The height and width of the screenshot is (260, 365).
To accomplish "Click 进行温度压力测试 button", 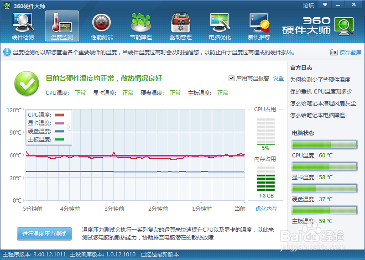I will pos(44,234).
